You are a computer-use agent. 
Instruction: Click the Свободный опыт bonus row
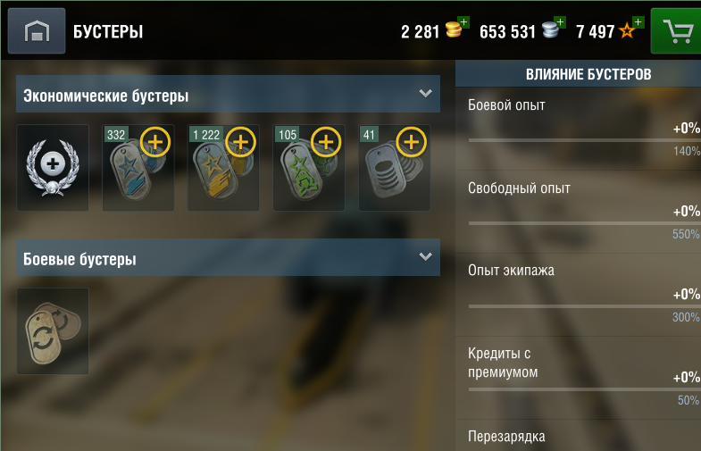pyautogui.click(x=578, y=212)
